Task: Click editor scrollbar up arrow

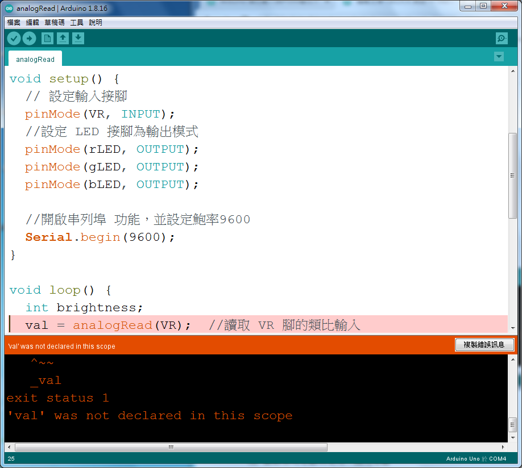Action: (513, 70)
